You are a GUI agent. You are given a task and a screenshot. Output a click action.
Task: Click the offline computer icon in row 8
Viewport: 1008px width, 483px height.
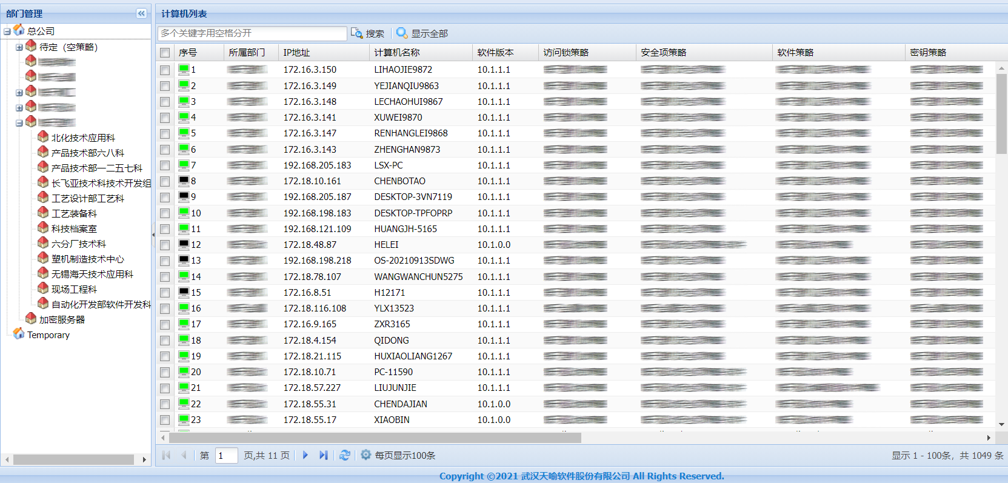184,181
